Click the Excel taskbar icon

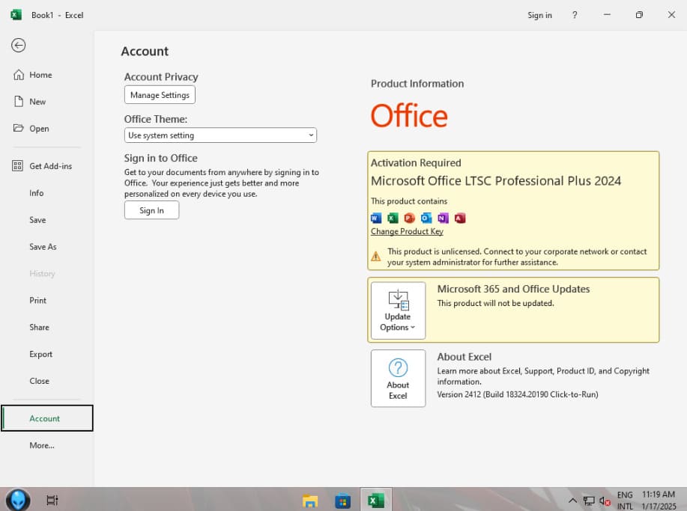[x=376, y=500]
